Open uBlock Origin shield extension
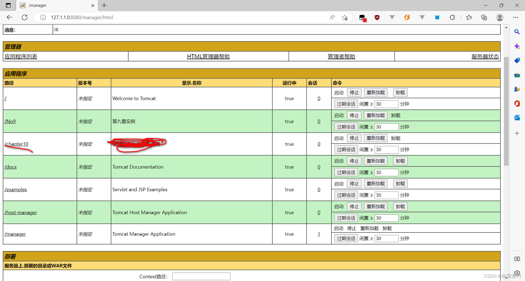This screenshot has width=525, height=281. click(x=377, y=17)
